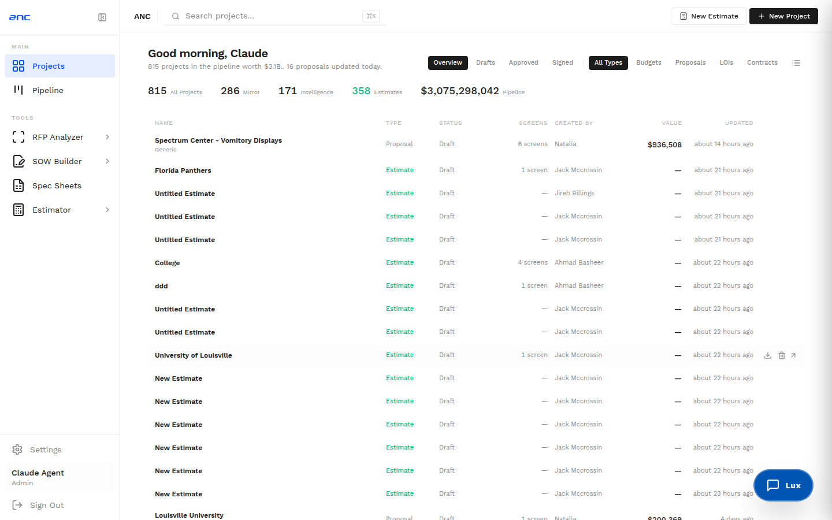
Task: Delete the University of Louisville row
Action: [x=782, y=355]
